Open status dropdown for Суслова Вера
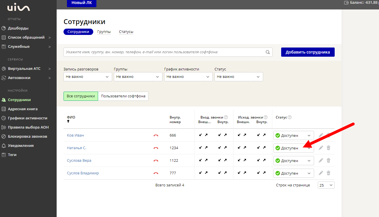This screenshot has height=217, width=379. click(294, 161)
